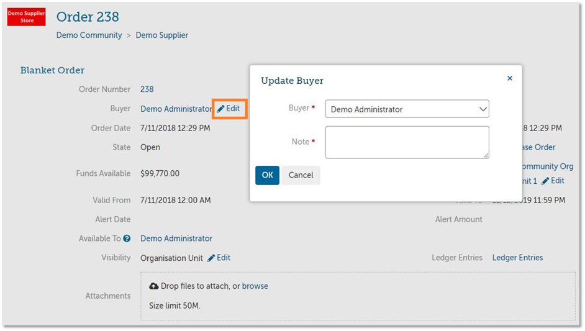This screenshot has width=585, height=331.
Task: Click the browse link to attach files
Action: 255,286
